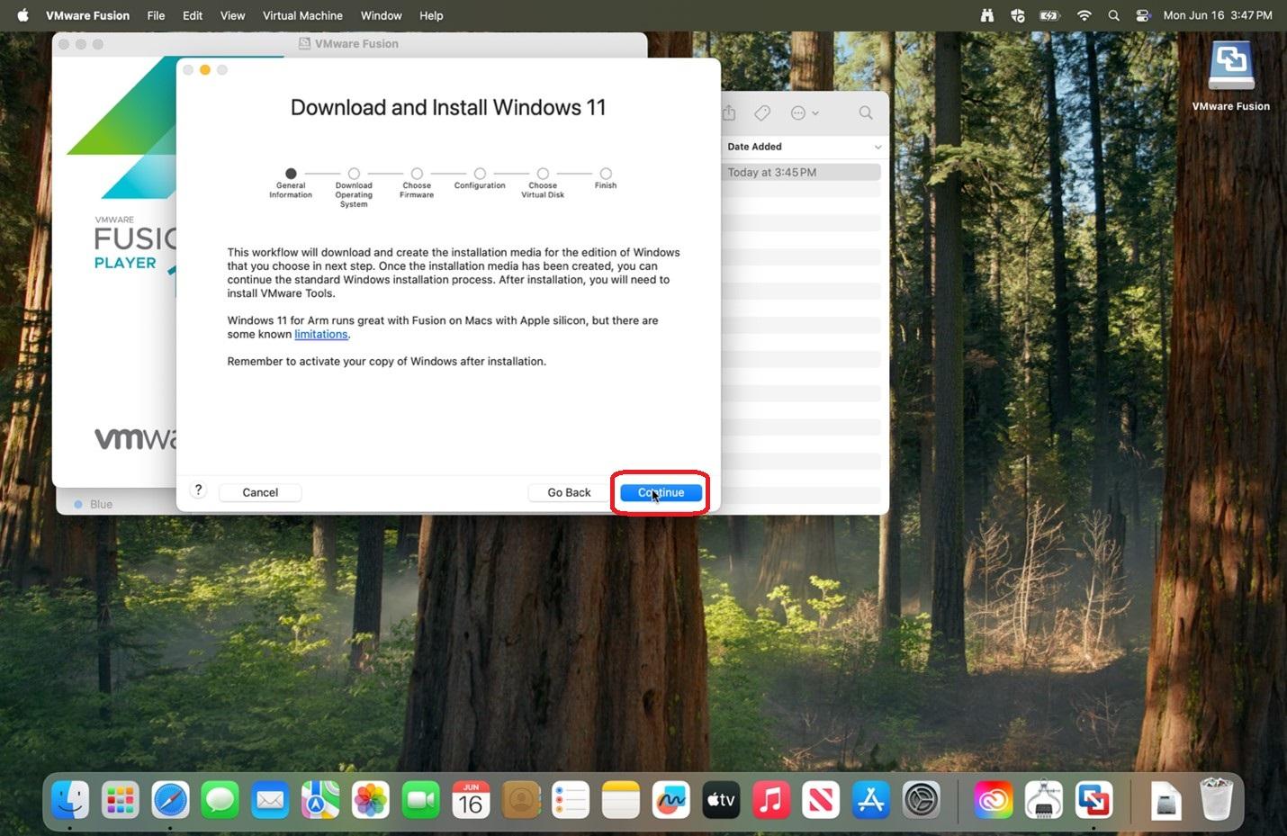This screenshot has width=1287, height=836.
Task: Click the General Information step indicator
Action: pos(291,174)
